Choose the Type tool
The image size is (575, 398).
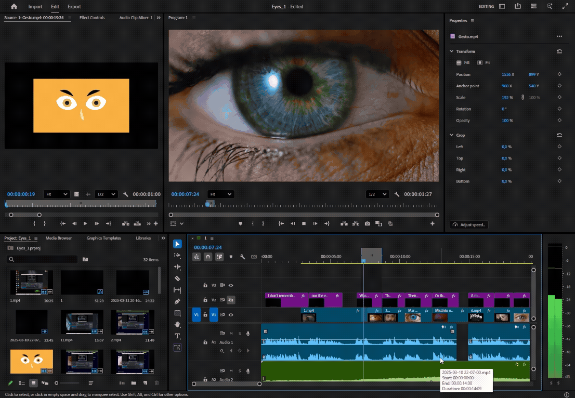(177, 336)
